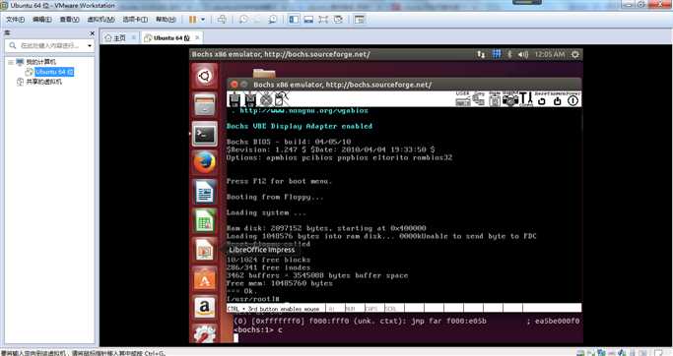The image size is (673, 356).
Task: Open the Bochs Config tool button
Action: (x=526, y=99)
